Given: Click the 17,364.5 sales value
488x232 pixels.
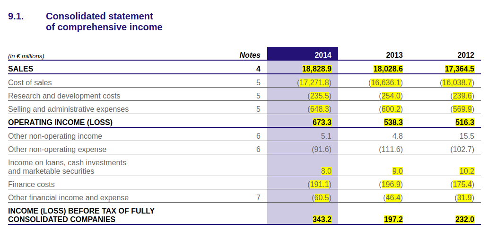Looking at the screenshot, I should (459, 69).
